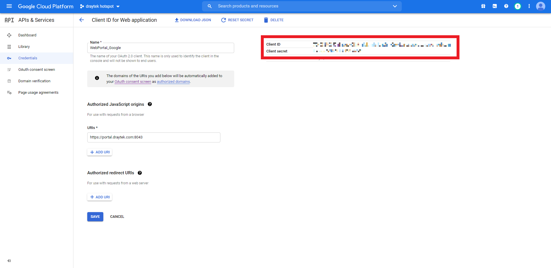Click Client ID for Web application title
This screenshot has width=551, height=268.
point(124,20)
